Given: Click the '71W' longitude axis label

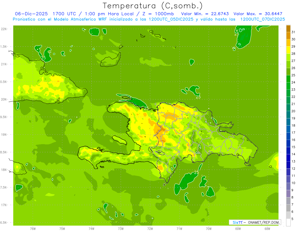Looking at the screenshot, I should (179, 229).
